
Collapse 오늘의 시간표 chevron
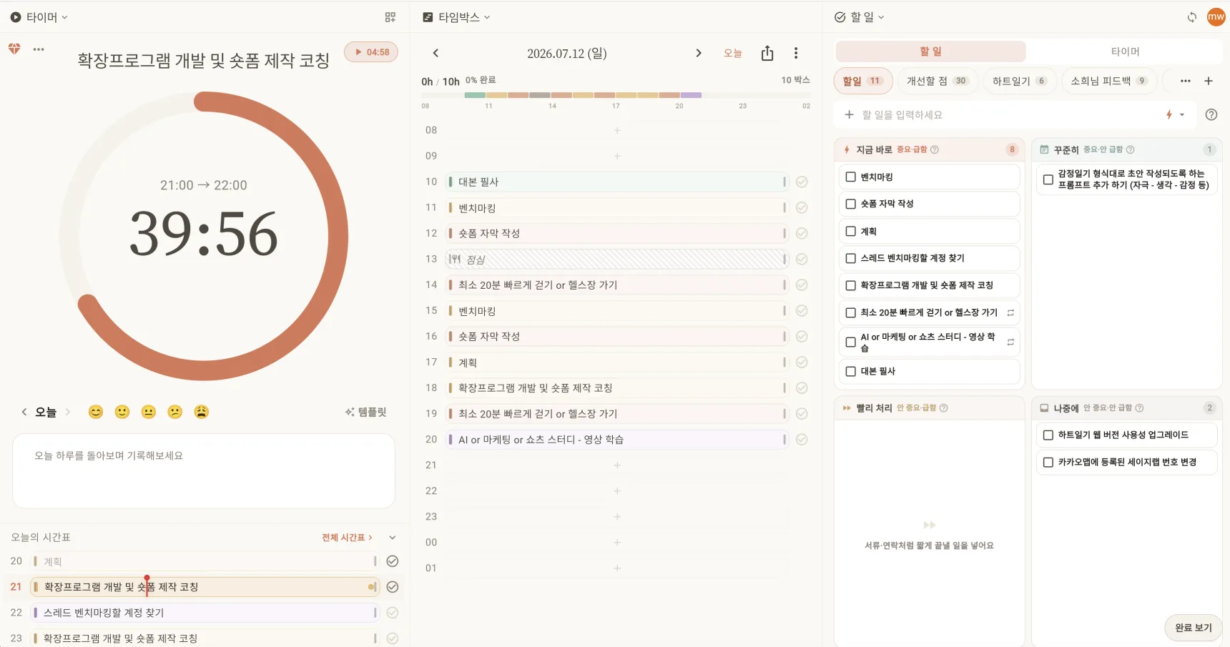393,538
